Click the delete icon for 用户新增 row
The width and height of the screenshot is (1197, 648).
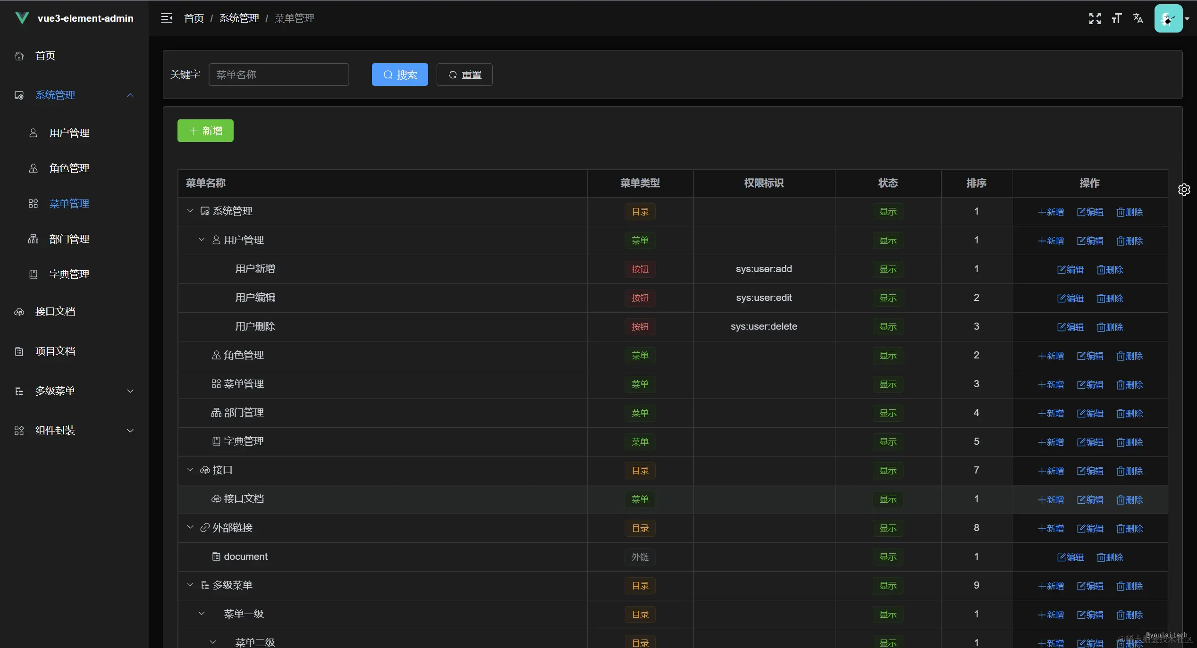point(1110,270)
